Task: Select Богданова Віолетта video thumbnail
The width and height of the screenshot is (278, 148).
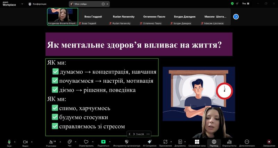Action: pos(63,17)
